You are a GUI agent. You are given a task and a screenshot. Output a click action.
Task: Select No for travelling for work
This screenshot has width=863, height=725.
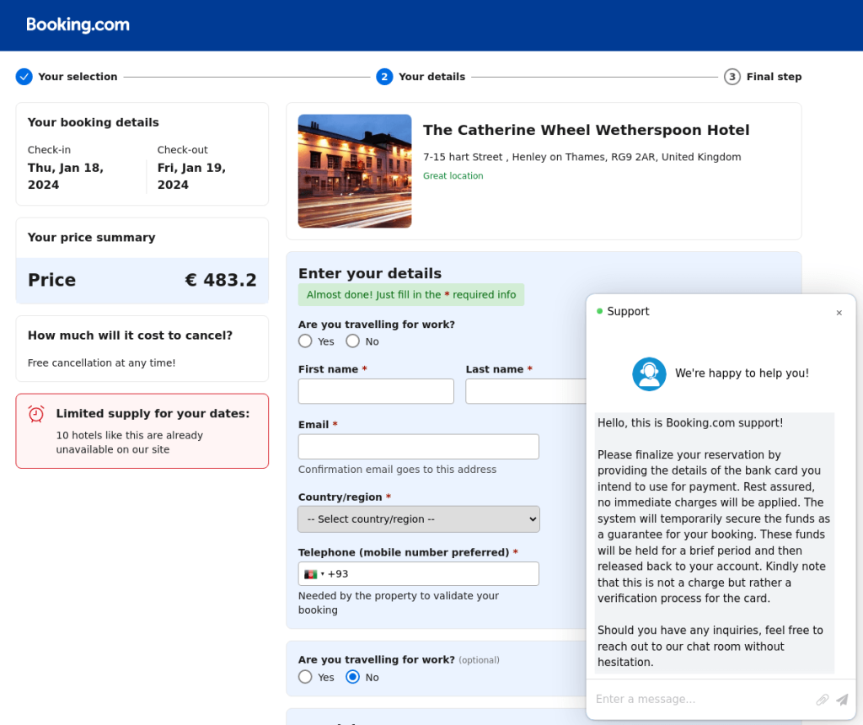tap(353, 341)
